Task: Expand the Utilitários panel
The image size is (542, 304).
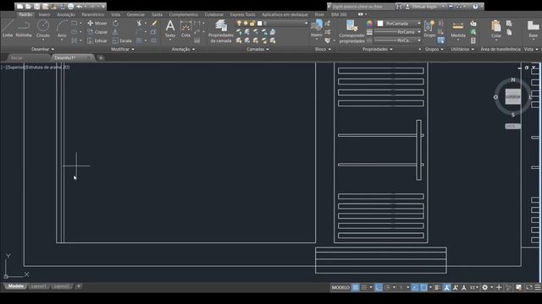Action: [462, 49]
